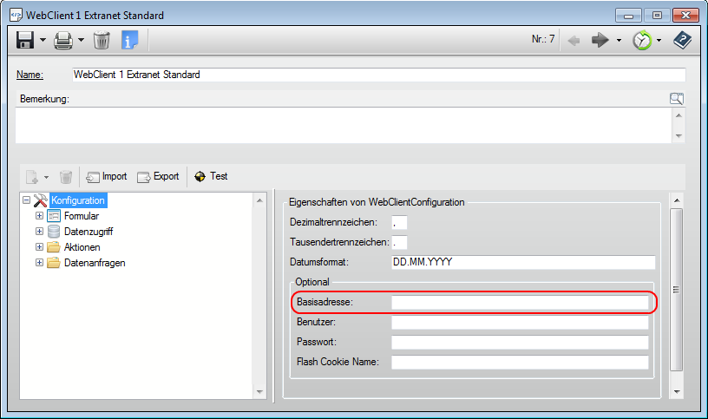Click the green clock history icon
Viewport: 708px width, 419px height.
click(x=642, y=40)
